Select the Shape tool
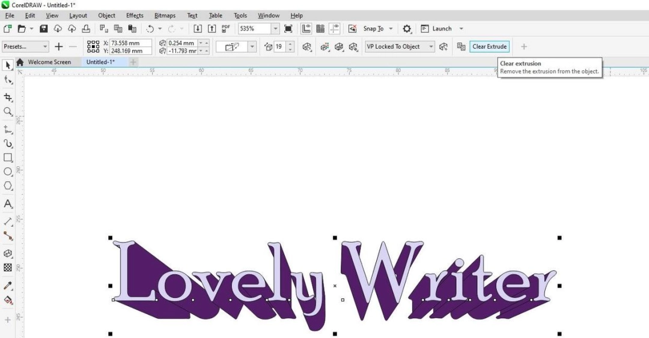649x338 pixels. click(x=7, y=80)
